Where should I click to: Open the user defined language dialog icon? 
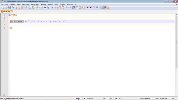(x=77, y=7)
